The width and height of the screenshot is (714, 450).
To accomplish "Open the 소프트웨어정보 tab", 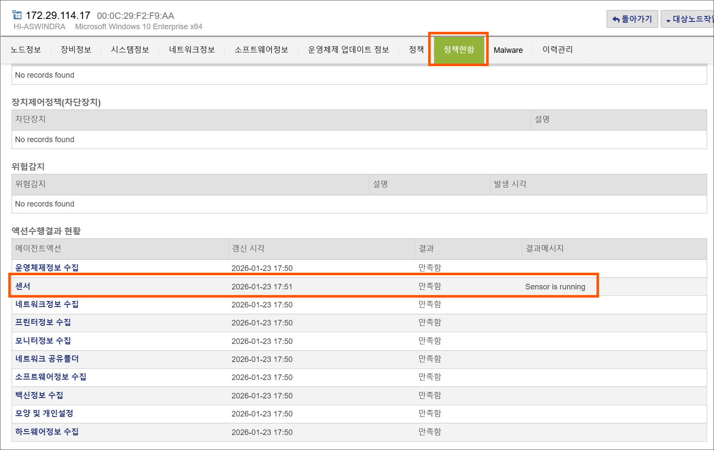I will pos(261,50).
